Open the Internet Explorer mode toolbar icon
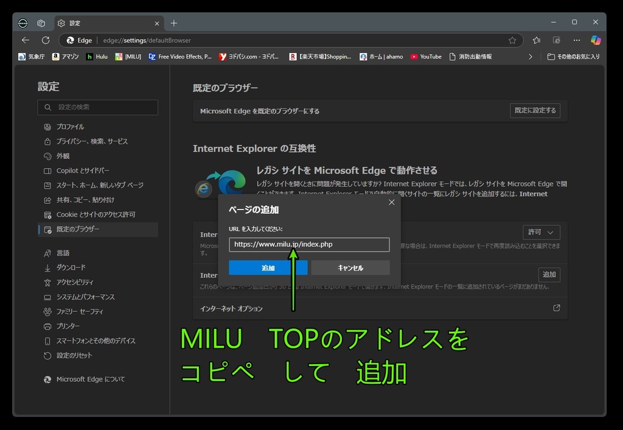Screen dimensions: 623x430 tap(557, 40)
